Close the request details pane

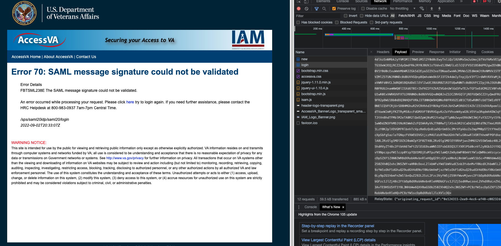click(x=371, y=52)
